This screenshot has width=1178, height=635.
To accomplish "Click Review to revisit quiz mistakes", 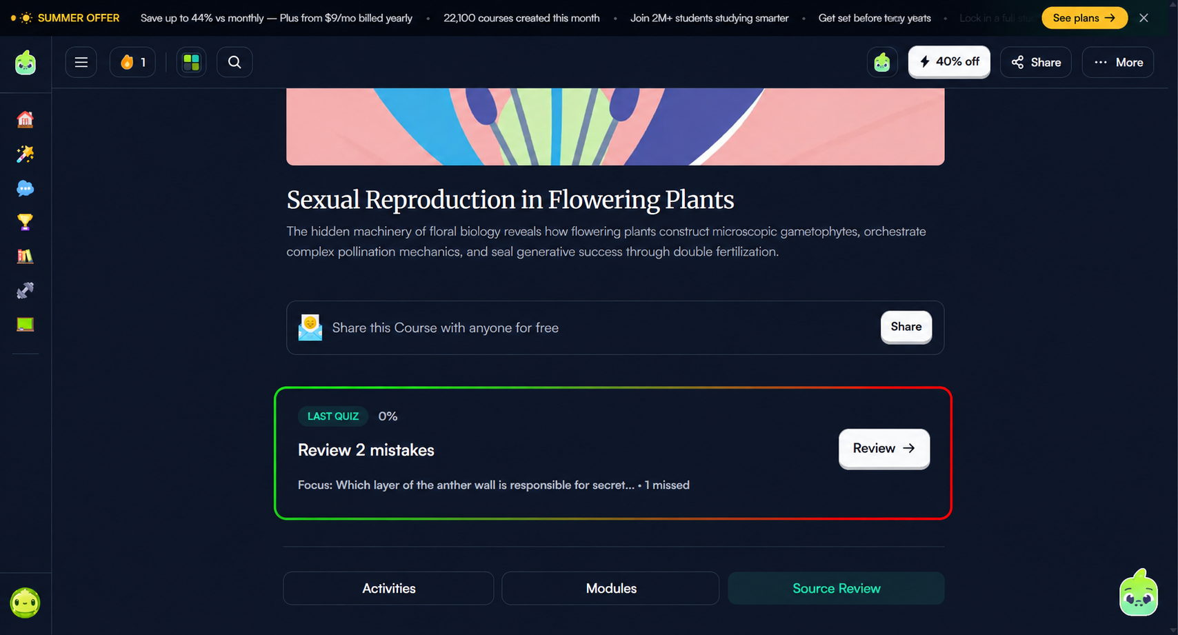I will coord(884,449).
